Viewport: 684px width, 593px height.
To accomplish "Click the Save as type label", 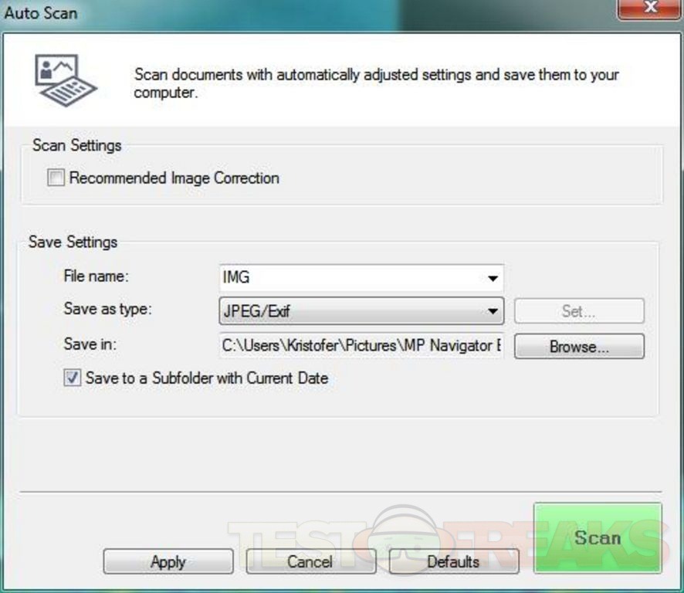I will 108,309.
